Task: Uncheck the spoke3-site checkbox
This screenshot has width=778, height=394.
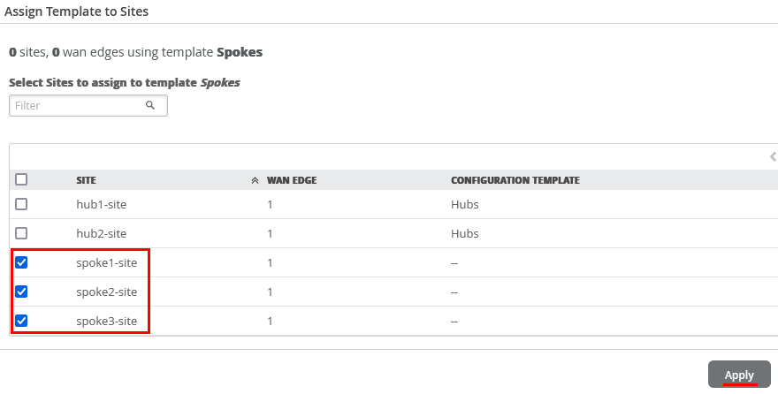Action: click(x=22, y=321)
